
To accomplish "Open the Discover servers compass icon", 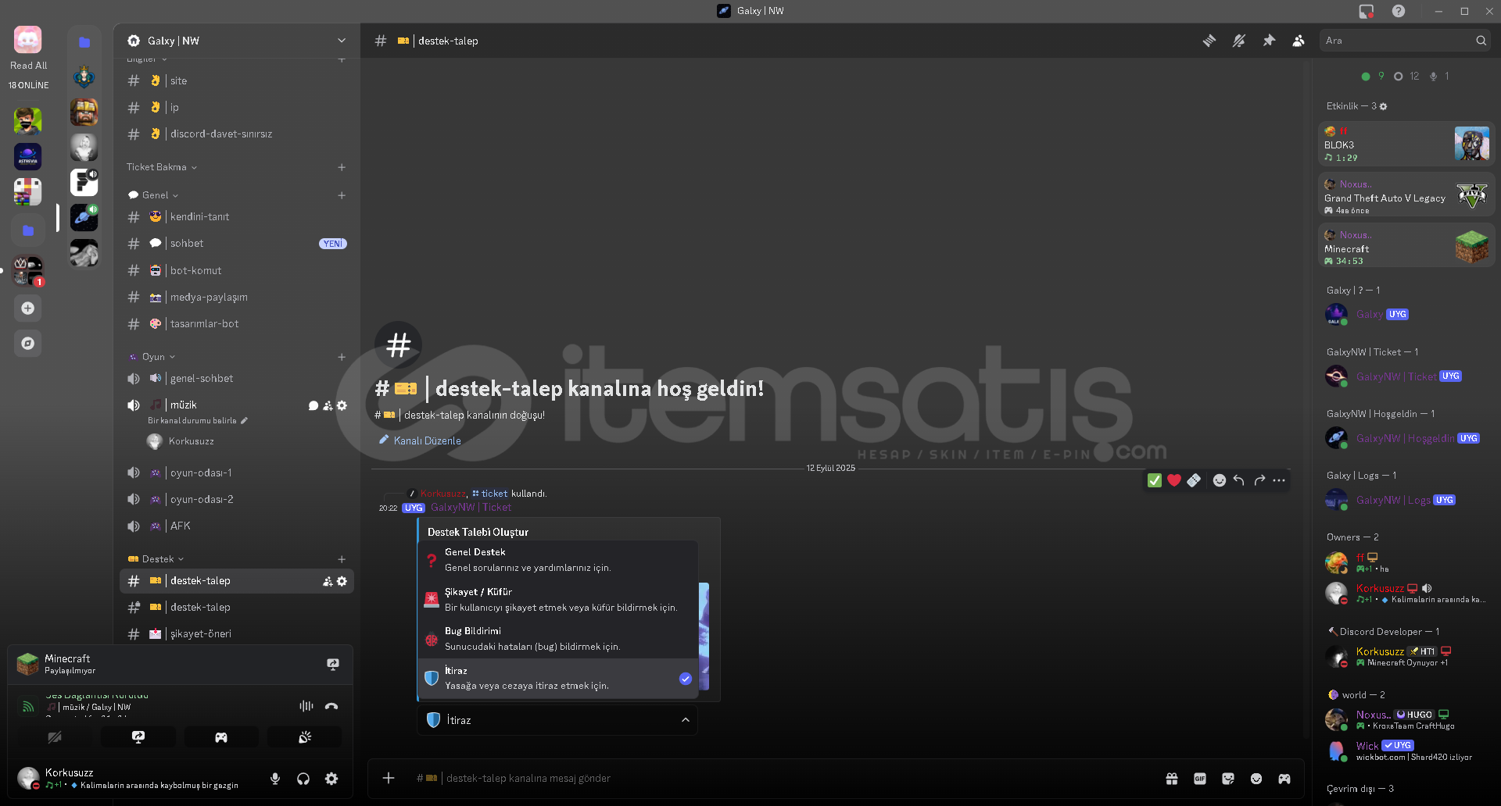I will point(27,343).
